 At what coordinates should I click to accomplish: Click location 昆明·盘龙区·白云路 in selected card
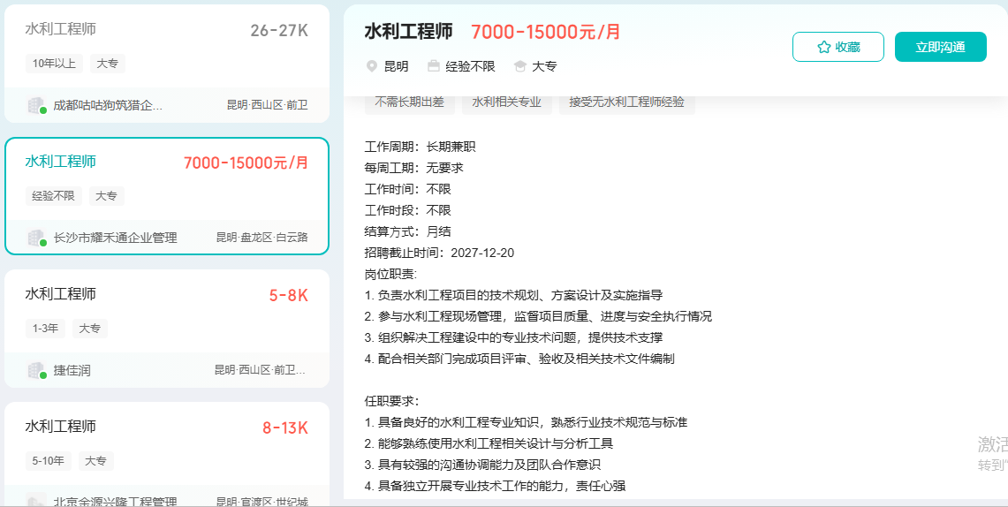pos(261,238)
